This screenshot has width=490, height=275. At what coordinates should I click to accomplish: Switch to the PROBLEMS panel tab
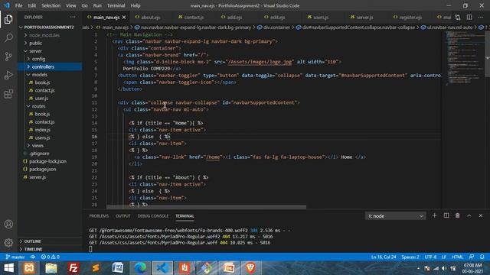(x=99, y=215)
